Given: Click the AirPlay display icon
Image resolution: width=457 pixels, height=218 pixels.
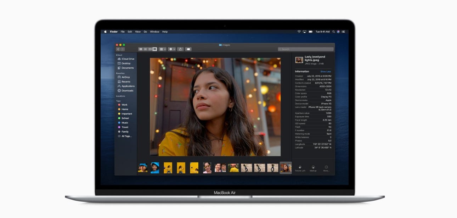Looking at the screenshot, I should (304, 32).
